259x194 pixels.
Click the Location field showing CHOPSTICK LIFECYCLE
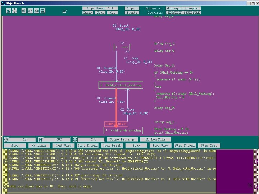[x=183, y=13]
